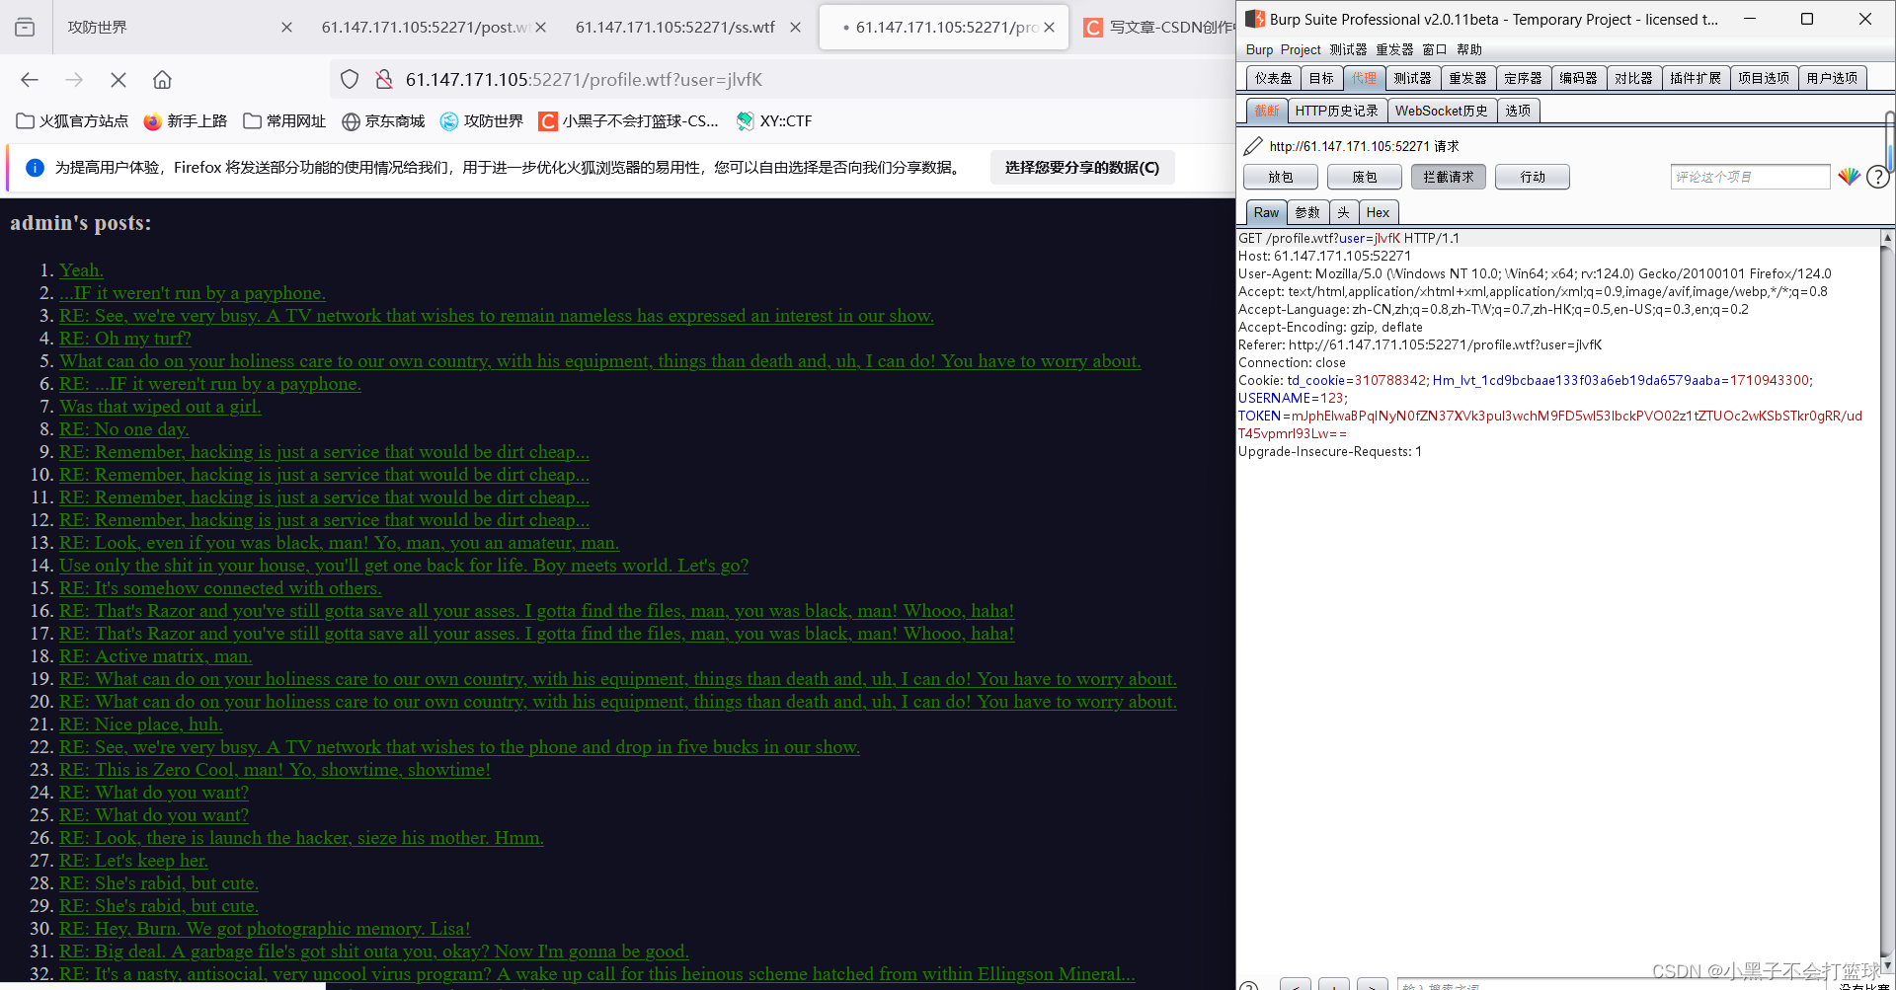Switch to the 重发器 tab in Burp
The image size is (1896, 990).
pos(1468,78)
